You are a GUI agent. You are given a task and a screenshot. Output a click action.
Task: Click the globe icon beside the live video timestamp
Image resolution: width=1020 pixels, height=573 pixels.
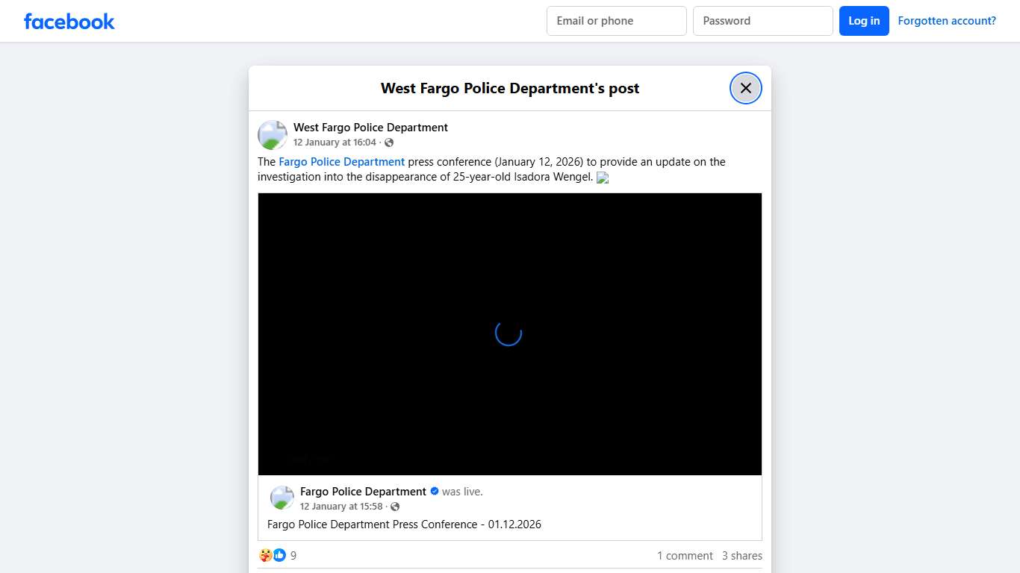[x=395, y=506]
